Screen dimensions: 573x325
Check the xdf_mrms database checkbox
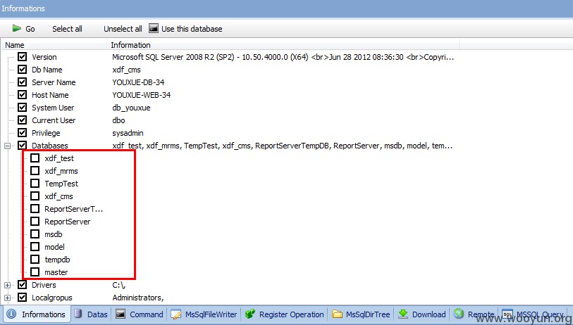(35, 171)
